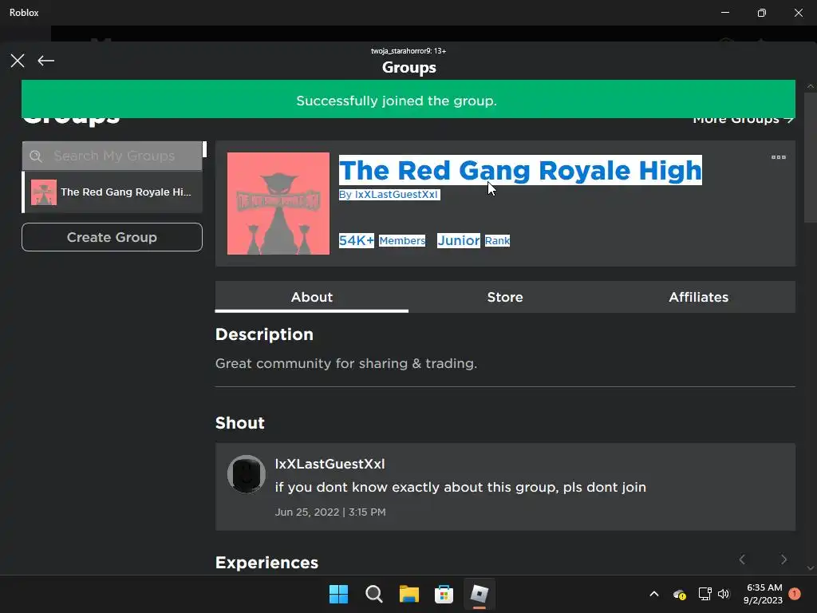The height and width of the screenshot is (613, 817).
Task: Open Microsoft Store from the taskbar
Action: point(444,594)
